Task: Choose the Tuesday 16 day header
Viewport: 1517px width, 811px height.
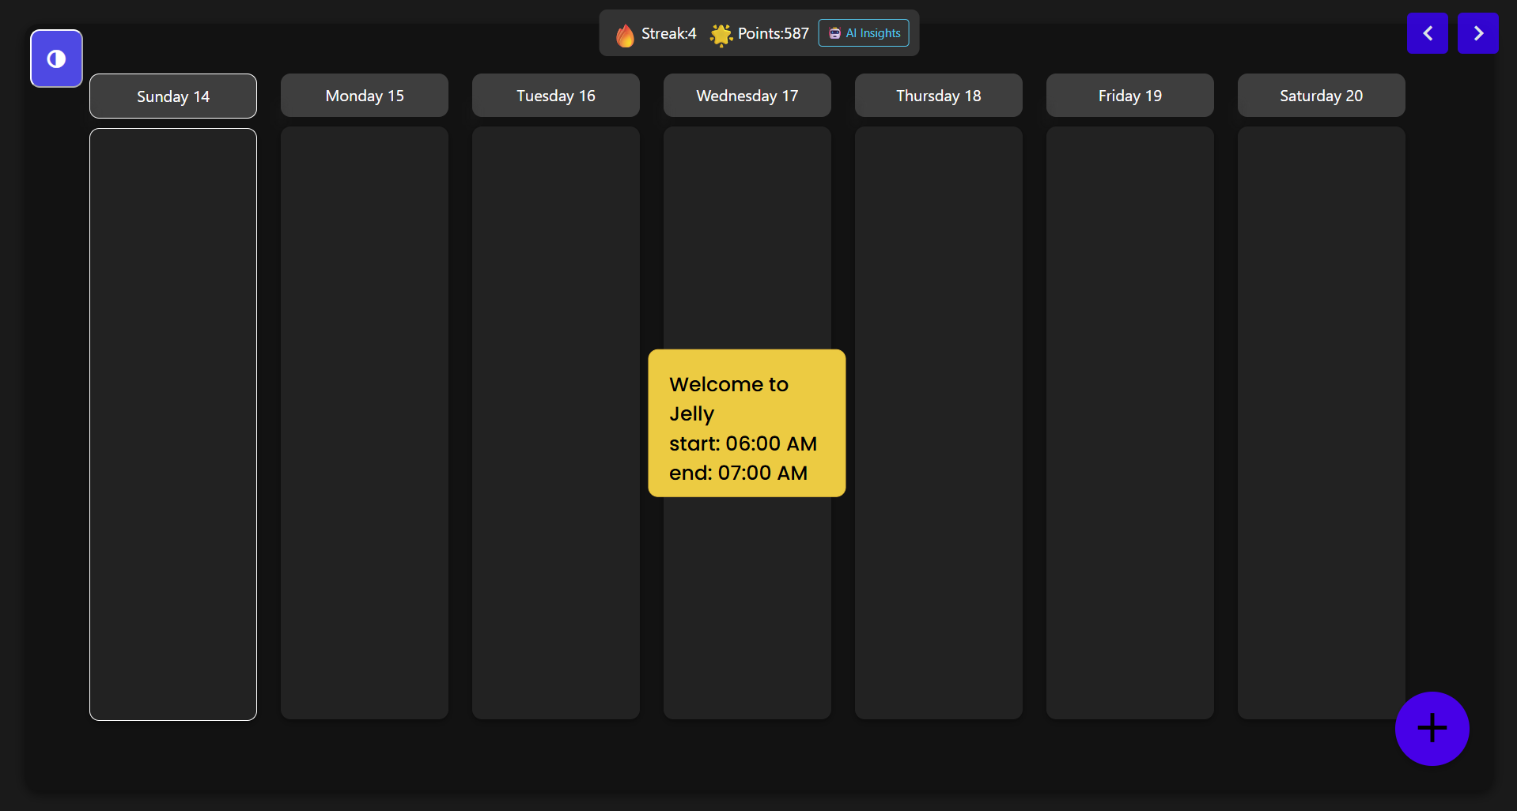Action: pos(556,96)
